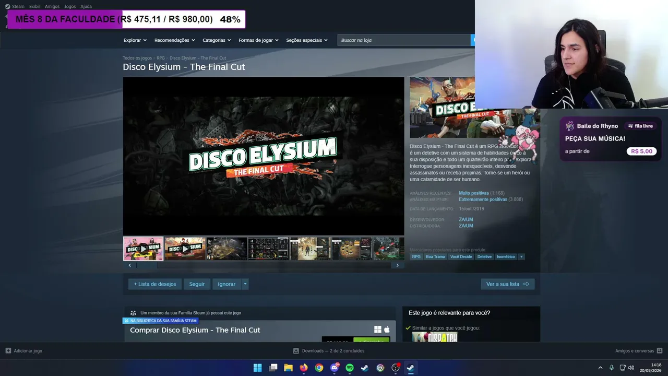Open Firefox from the taskbar
Screen dimensions: 668x376
(x=304, y=368)
